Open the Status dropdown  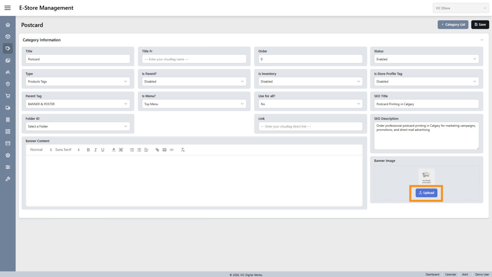pos(426,59)
